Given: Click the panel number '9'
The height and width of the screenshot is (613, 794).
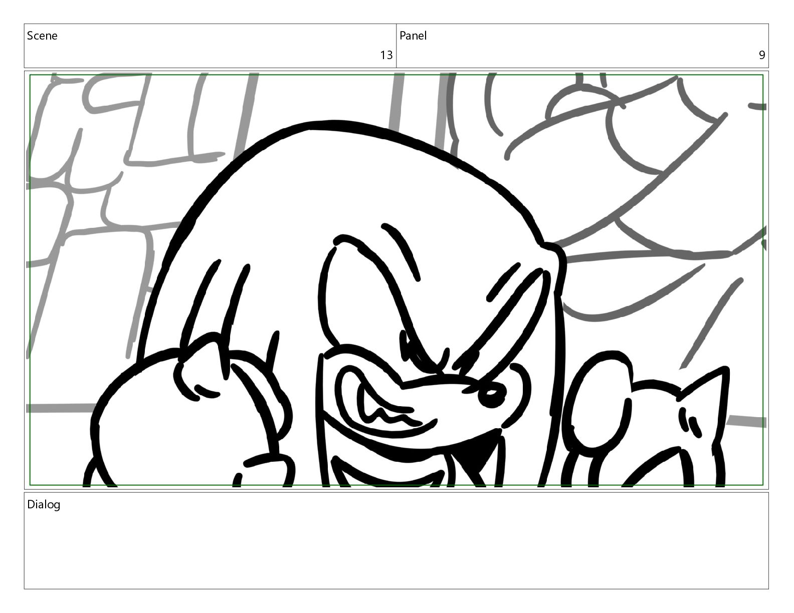Looking at the screenshot, I should point(762,55).
